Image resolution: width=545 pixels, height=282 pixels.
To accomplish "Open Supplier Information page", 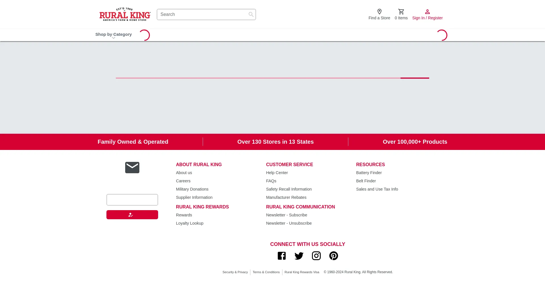I will [194, 197].
